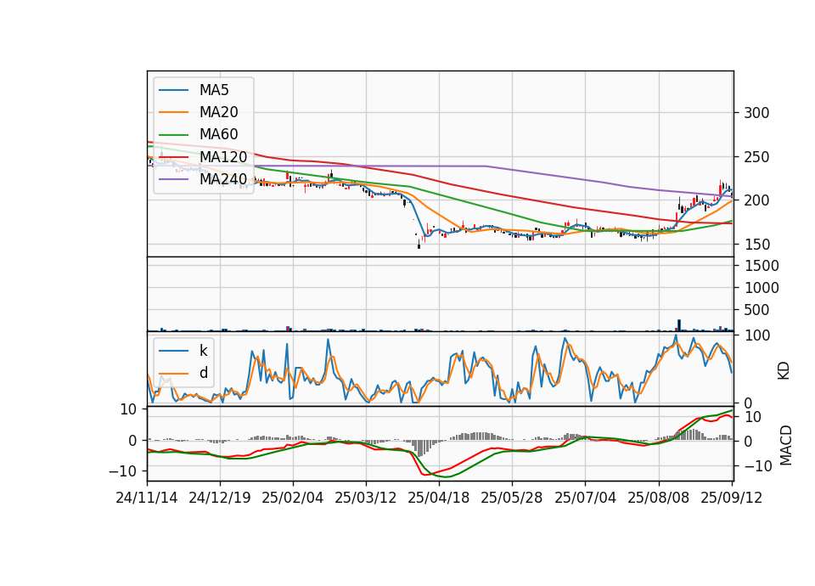This screenshot has width=815, height=586.
Task: Click the blue MA5 legend line sample
Action: pos(173,90)
